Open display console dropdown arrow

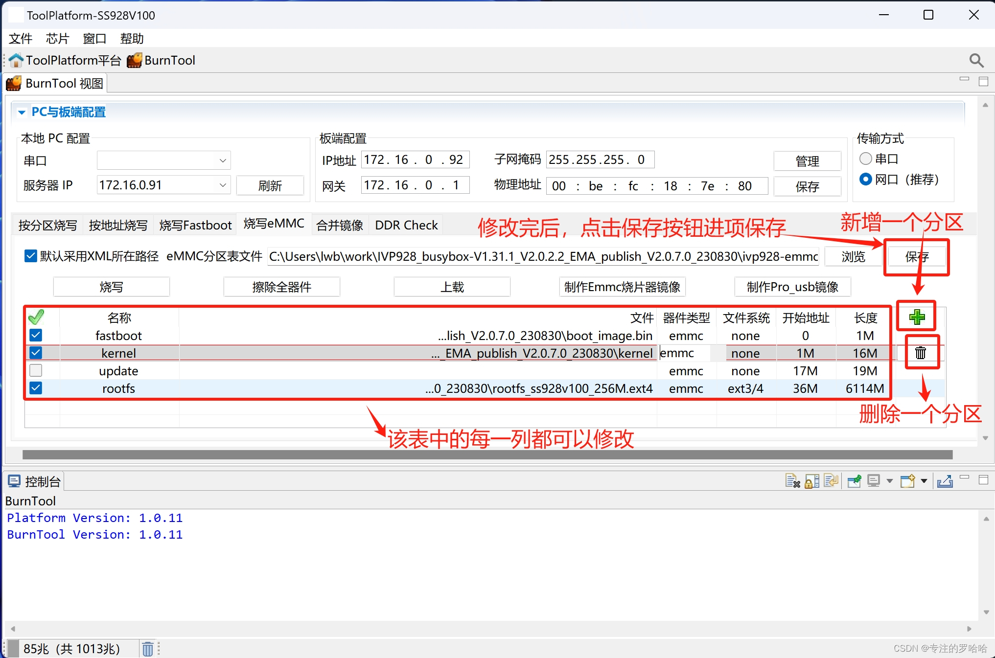click(x=890, y=481)
